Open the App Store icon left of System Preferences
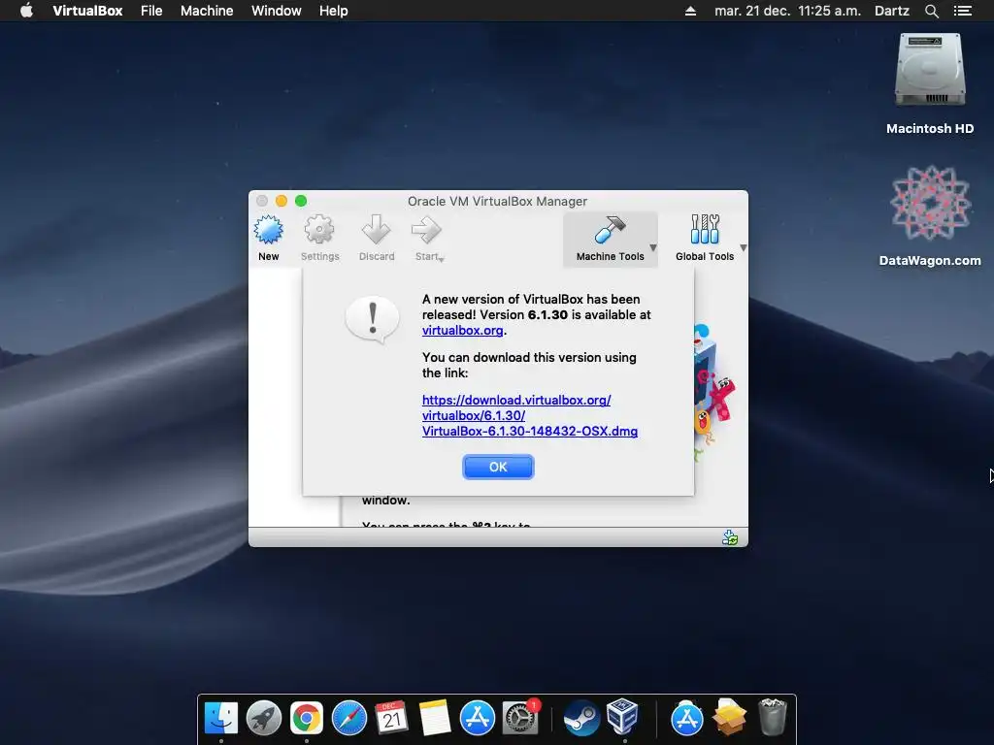This screenshot has width=994, height=745. point(477,718)
